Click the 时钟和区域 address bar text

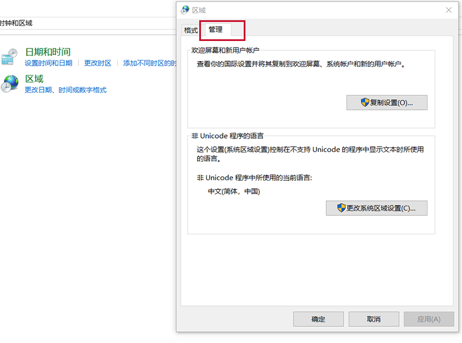[x=16, y=23]
